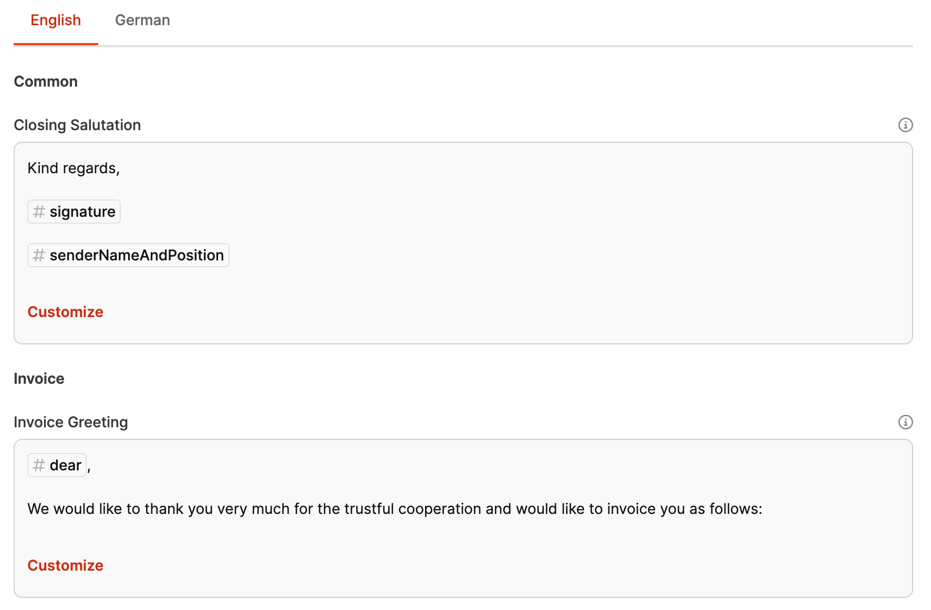Open info icon beside Closing Salutation
This screenshot has width=931, height=610.
905,125
